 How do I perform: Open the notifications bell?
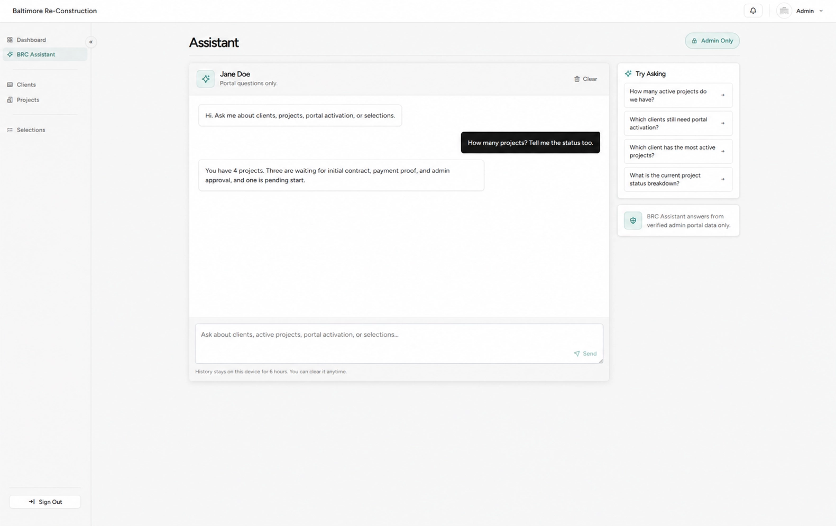(753, 11)
